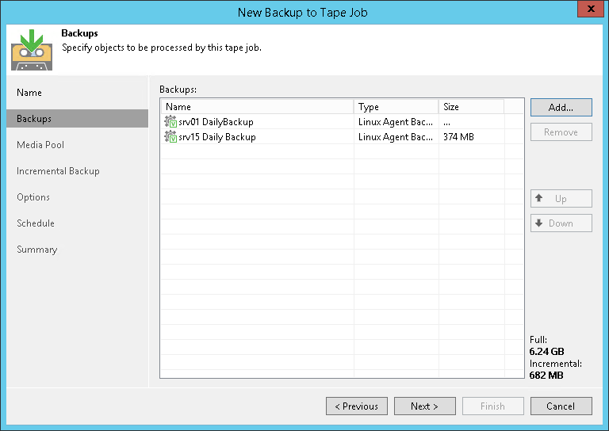Select the Backups wizard step
Image resolution: width=609 pixels, height=431 pixels.
pos(34,119)
